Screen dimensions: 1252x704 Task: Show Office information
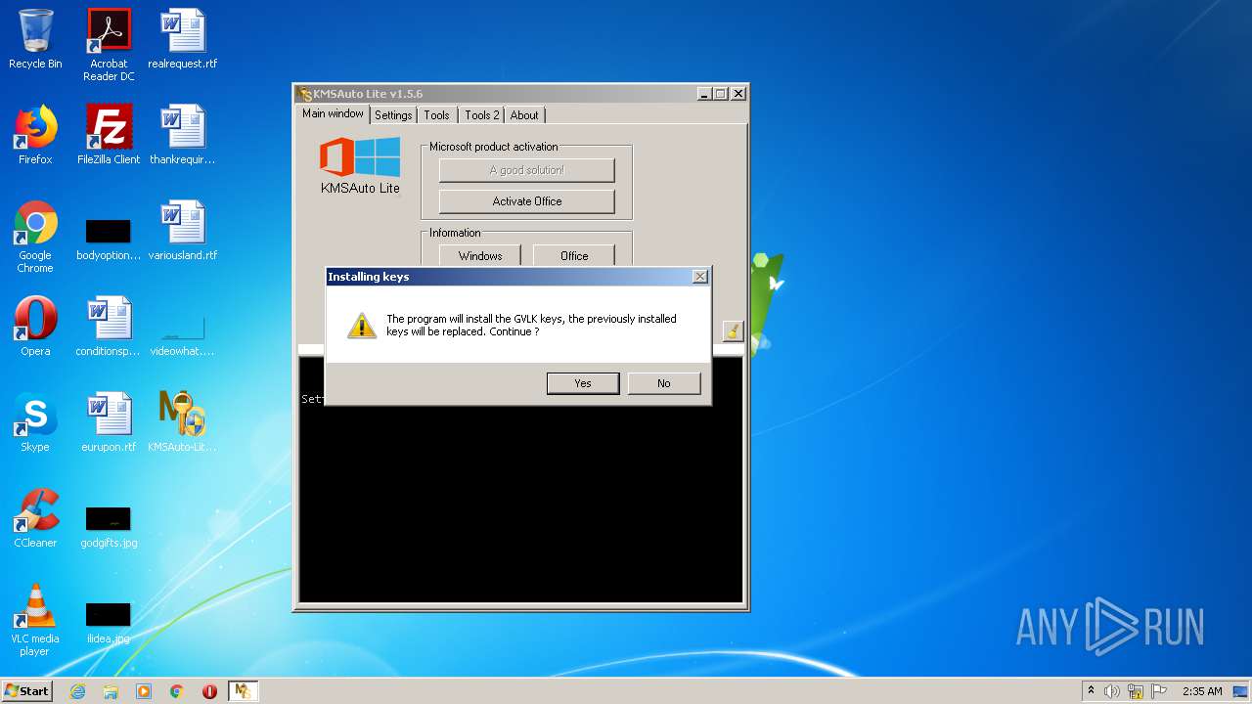pyautogui.click(x=574, y=256)
